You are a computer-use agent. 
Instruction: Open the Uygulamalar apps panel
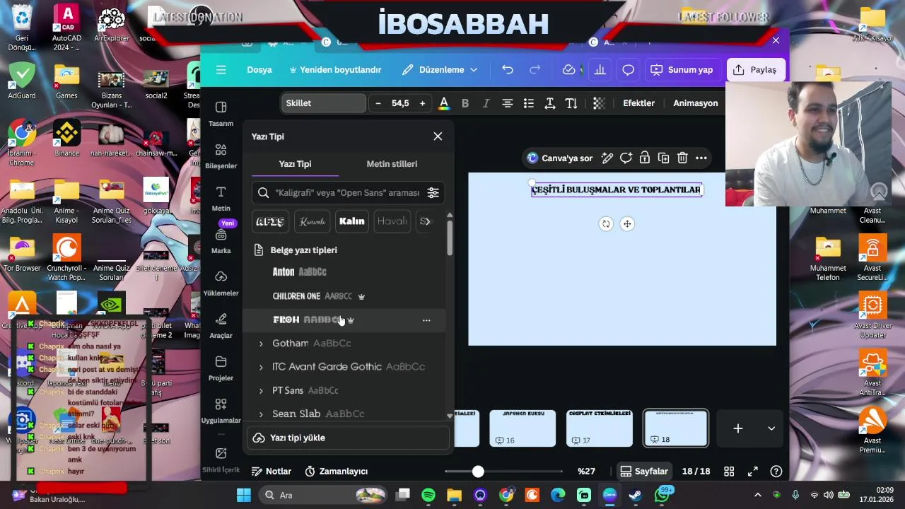(x=221, y=410)
